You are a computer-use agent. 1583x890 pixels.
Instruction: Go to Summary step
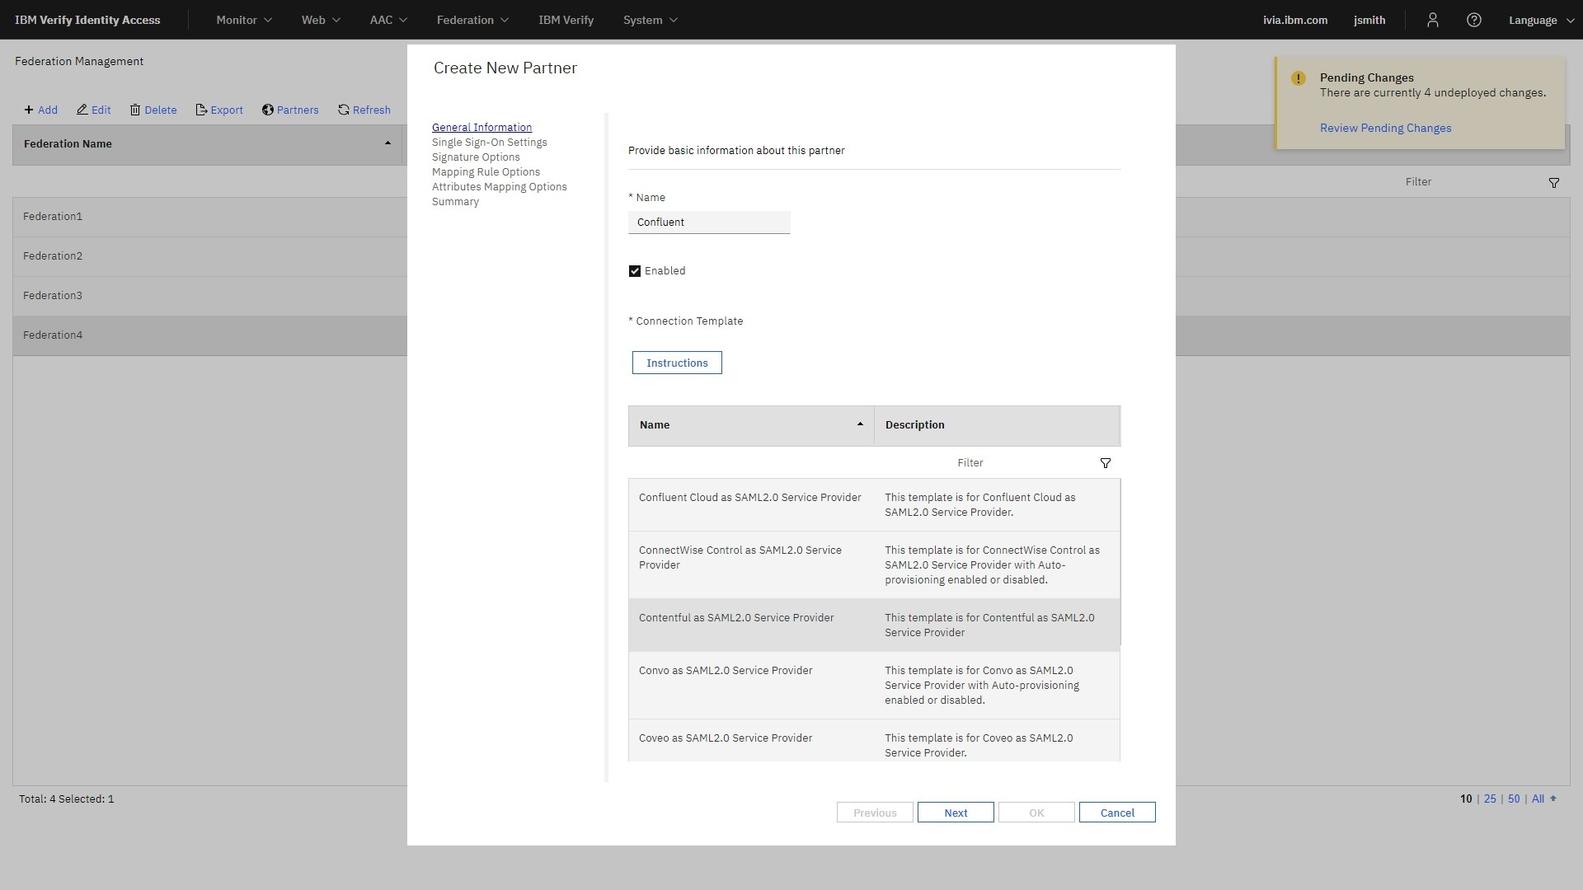pyautogui.click(x=455, y=202)
